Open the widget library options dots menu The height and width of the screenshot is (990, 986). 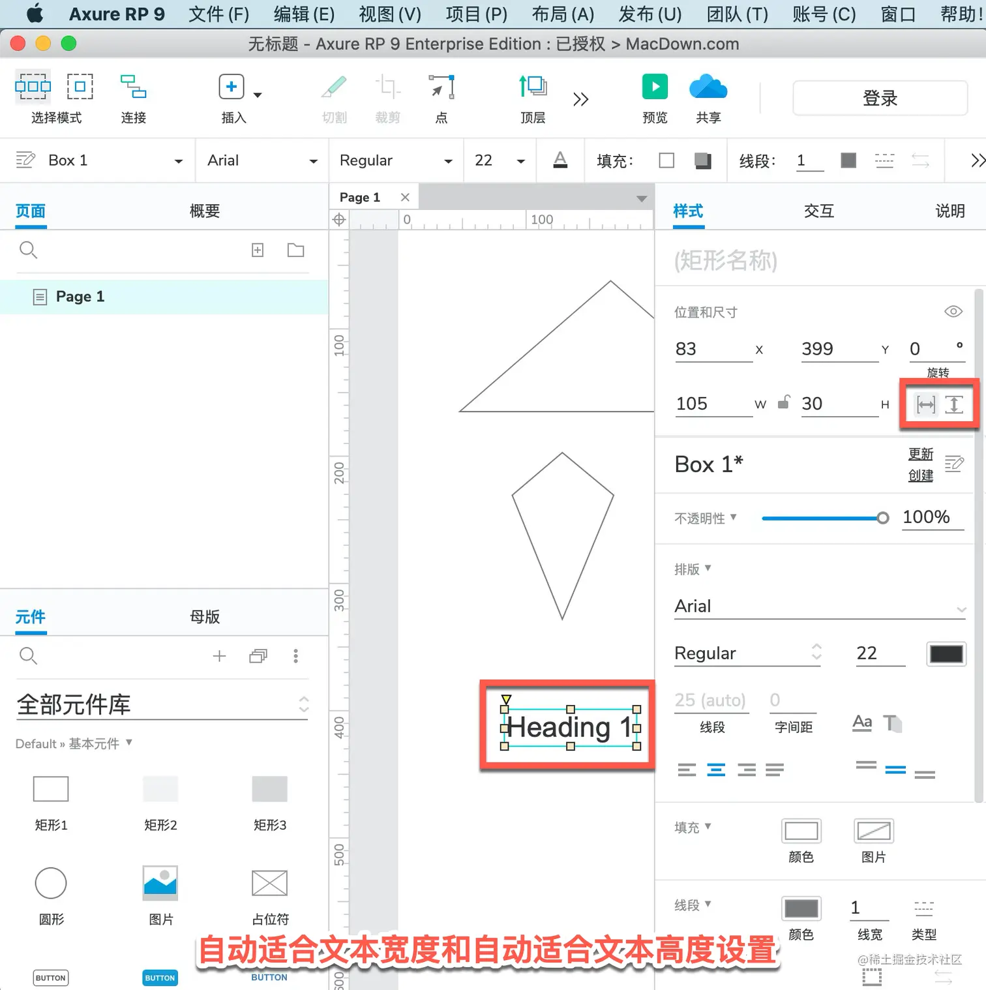coord(295,655)
